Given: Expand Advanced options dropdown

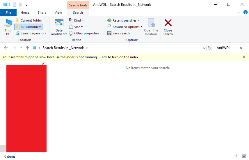Looking at the screenshot, I should [125, 27].
